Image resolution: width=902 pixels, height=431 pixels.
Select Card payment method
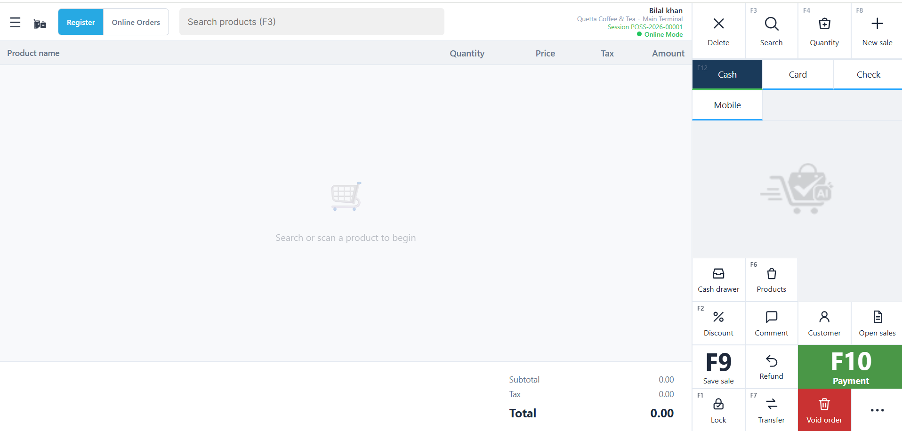798,74
